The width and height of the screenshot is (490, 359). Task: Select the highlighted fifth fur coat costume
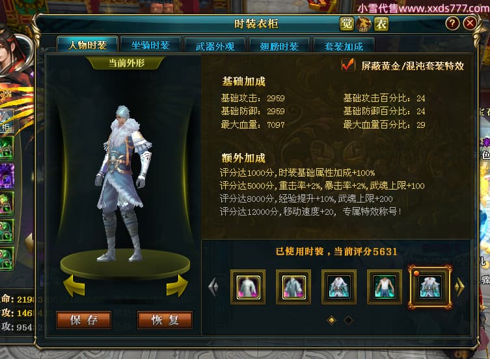pyautogui.click(x=430, y=287)
